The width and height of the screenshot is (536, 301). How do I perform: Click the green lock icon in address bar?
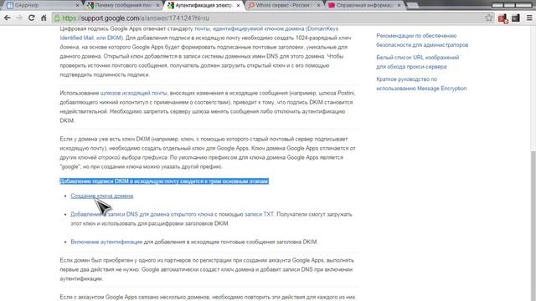coord(57,18)
